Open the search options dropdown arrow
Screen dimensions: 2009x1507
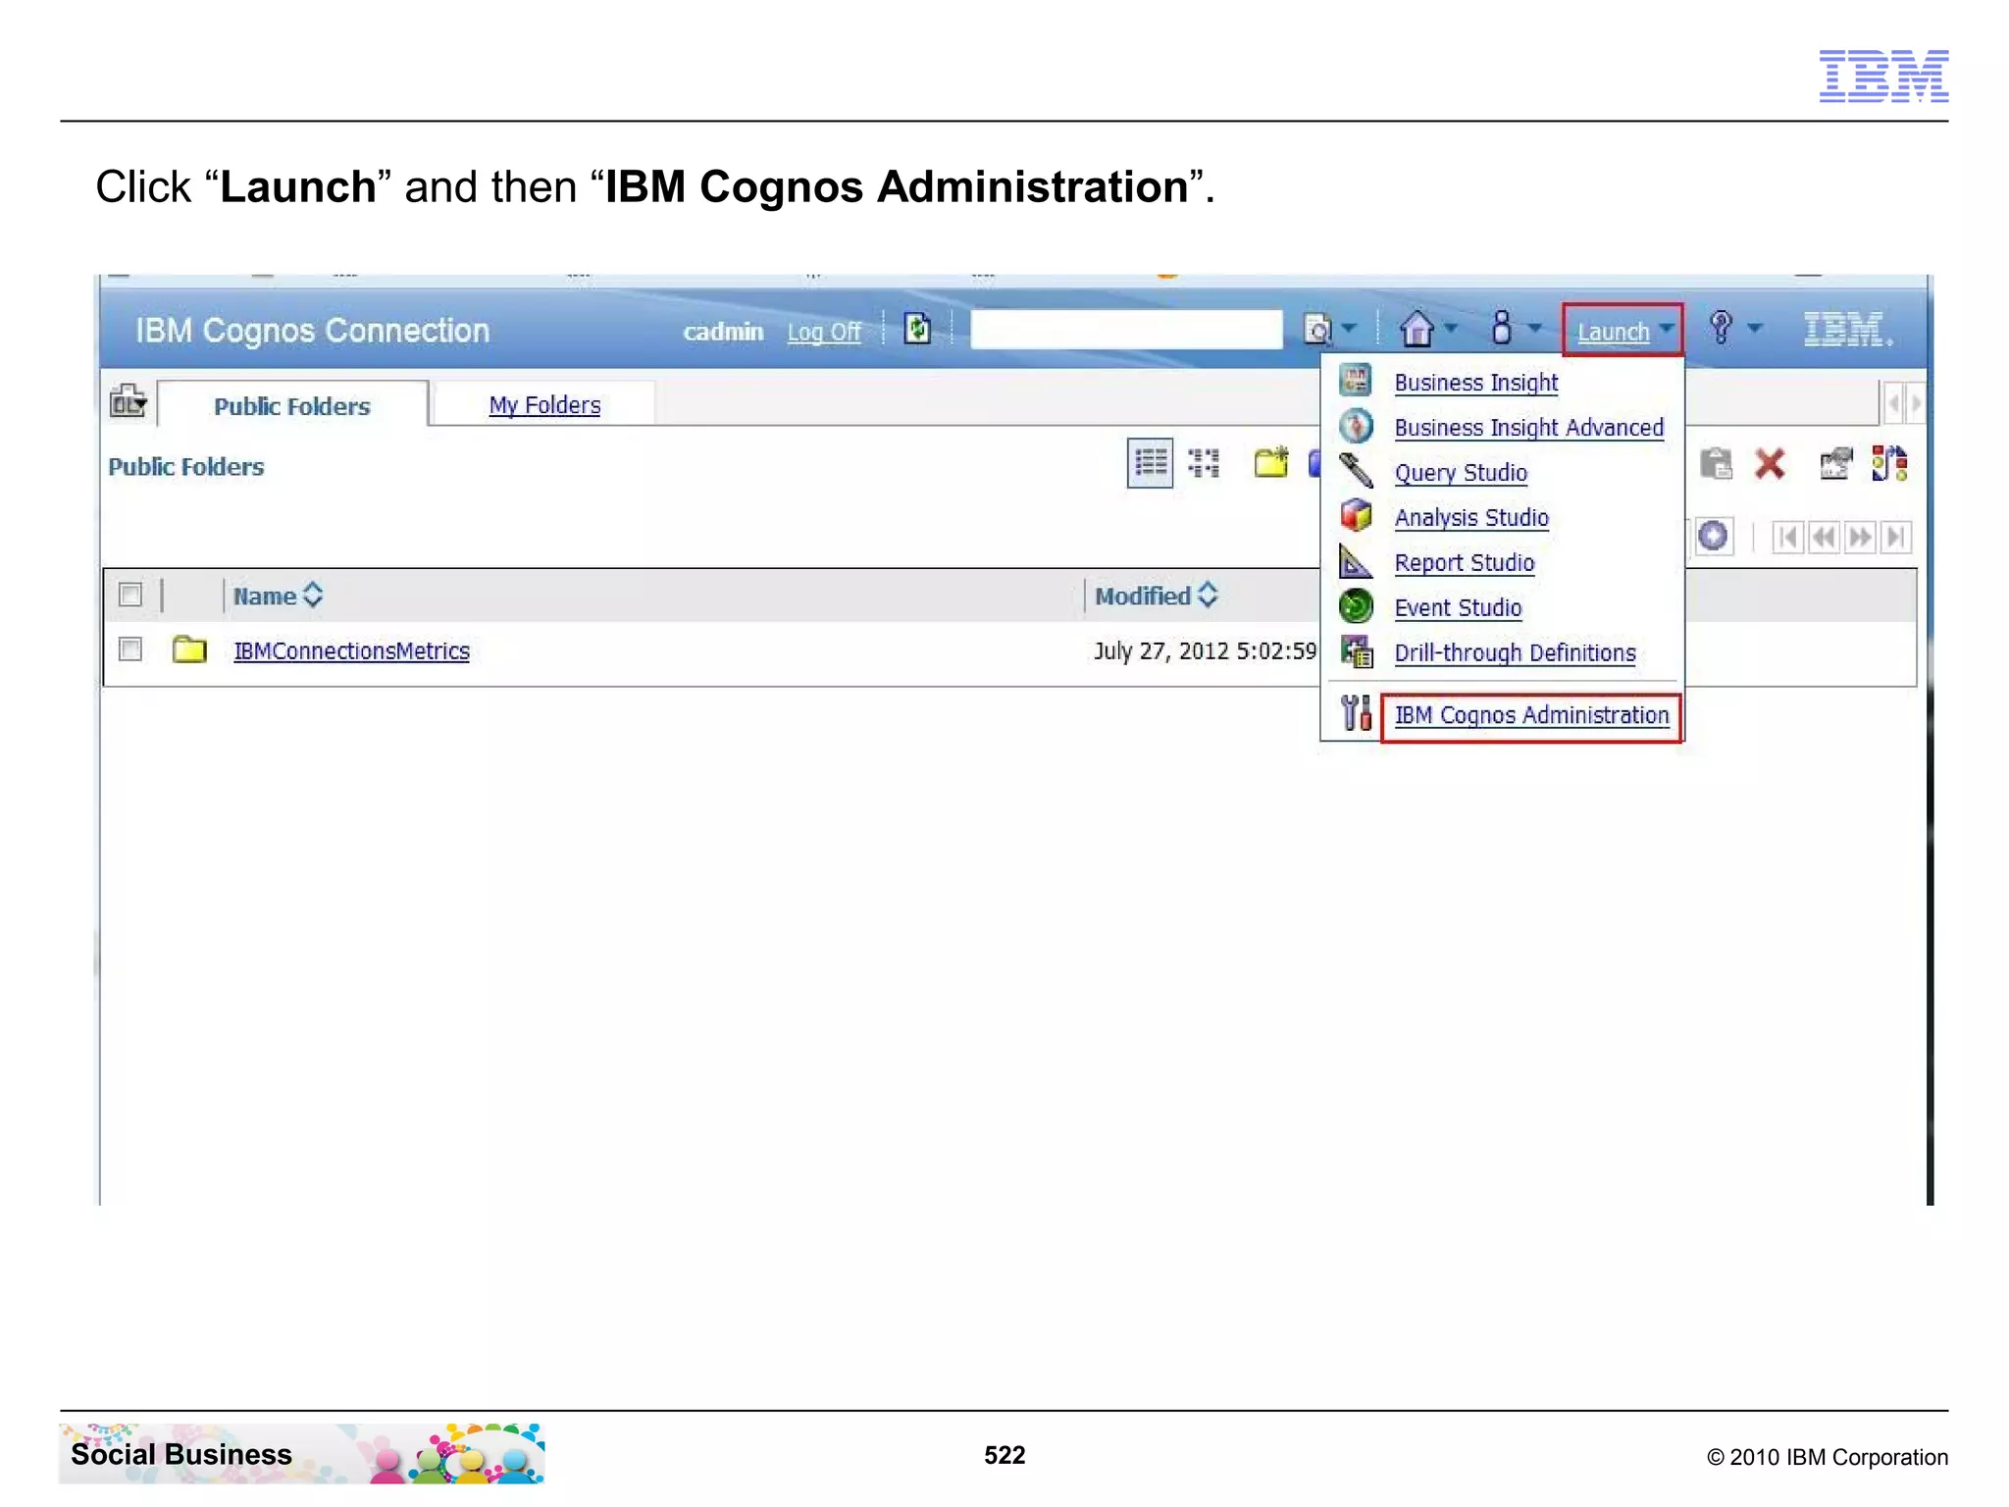pyautogui.click(x=1350, y=329)
